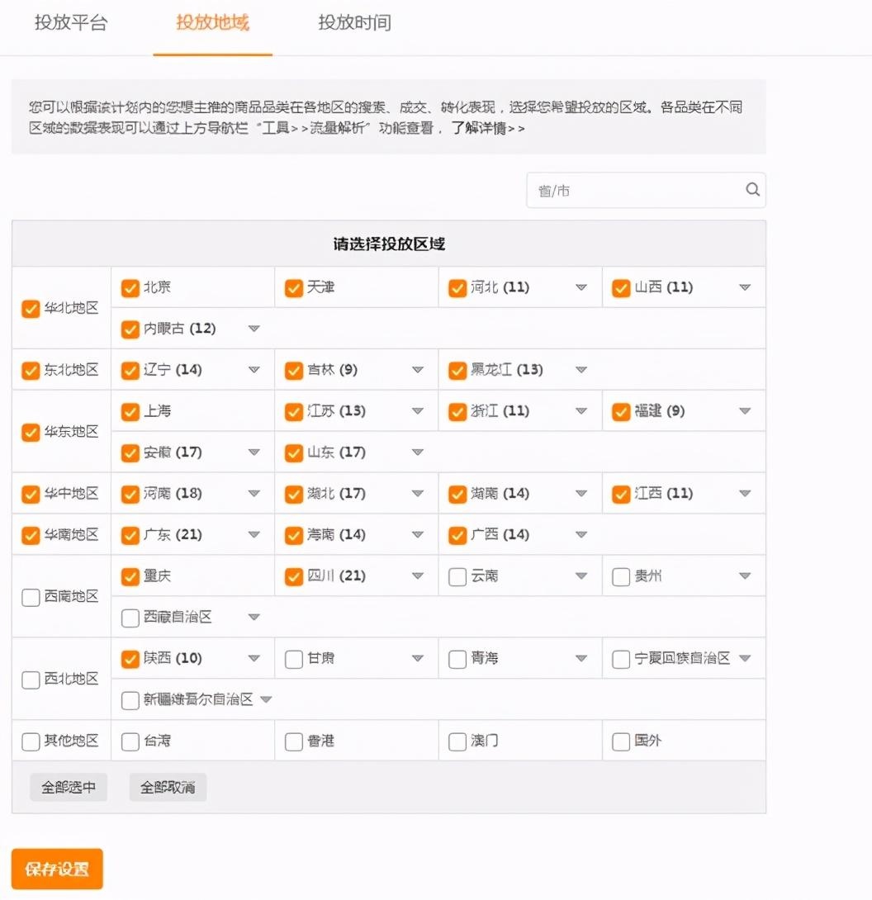Viewport: 872px width, 900px height.
Task: Expand the 海南 (14) dropdown arrow
Action: (x=418, y=534)
